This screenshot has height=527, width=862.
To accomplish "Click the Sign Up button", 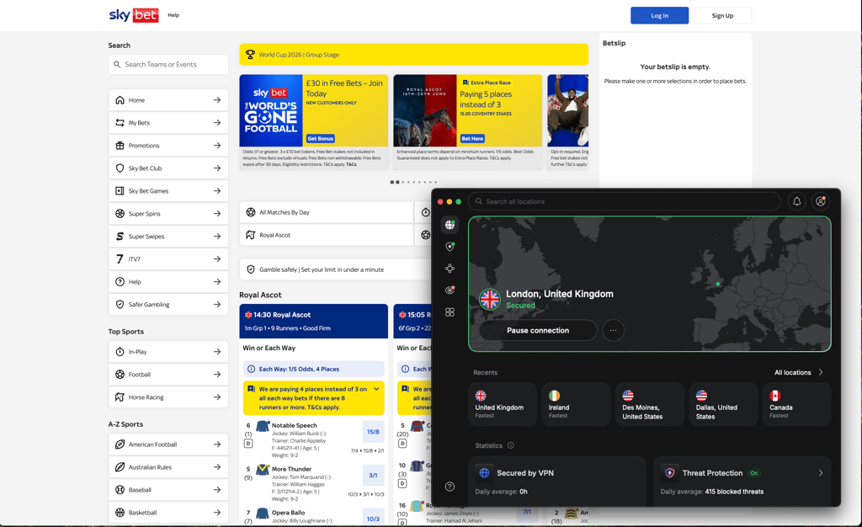I will point(722,15).
